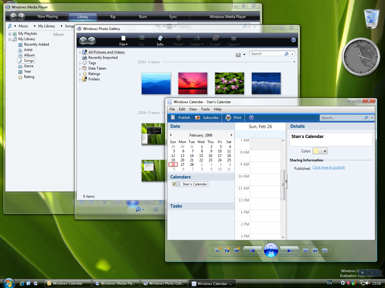385x288 pixels.
Task: Click the Photo Gallery thumbnail view icon
Action: pyautogui.click(x=238, y=55)
